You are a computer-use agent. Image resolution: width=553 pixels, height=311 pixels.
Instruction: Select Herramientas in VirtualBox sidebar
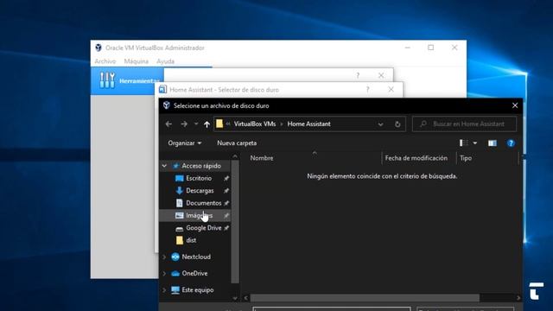pyautogui.click(x=127, y=80)
